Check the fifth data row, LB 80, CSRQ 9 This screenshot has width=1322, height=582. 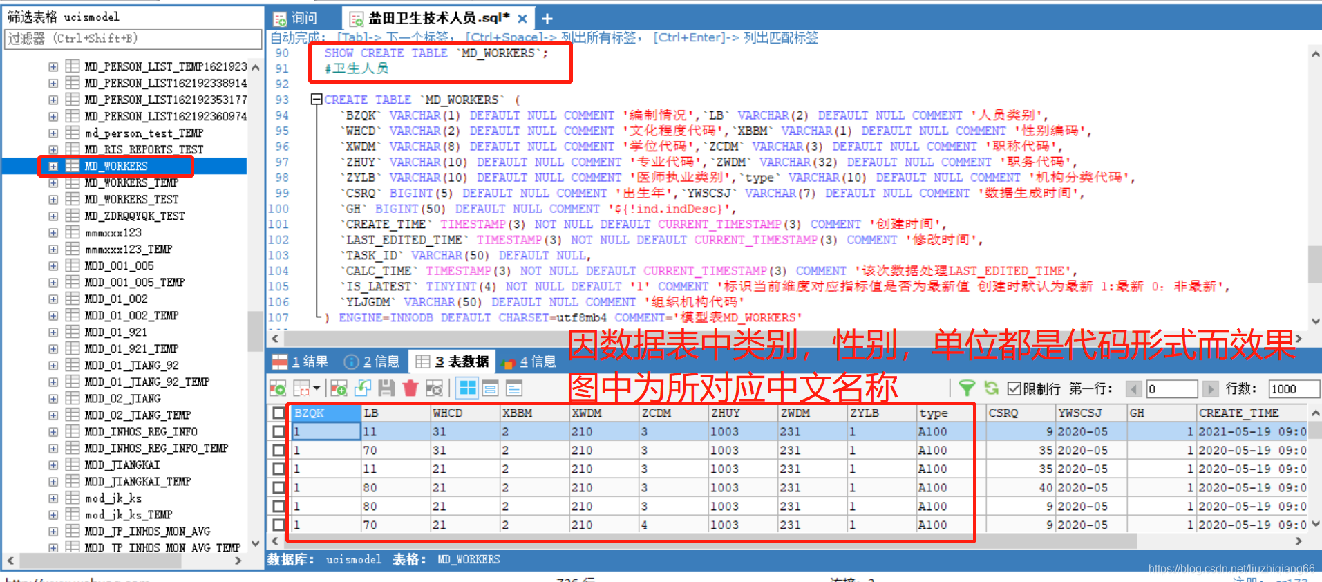pos(278,506)
